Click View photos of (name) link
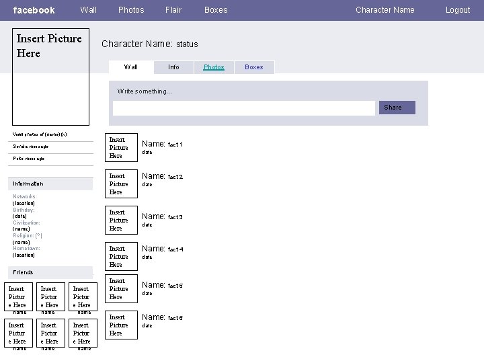The height and width of the screenshot is (363, 484). click(x=40, y=134)
